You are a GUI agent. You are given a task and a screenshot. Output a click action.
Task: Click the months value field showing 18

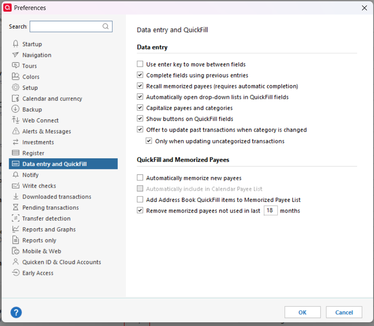coord(270,211)
